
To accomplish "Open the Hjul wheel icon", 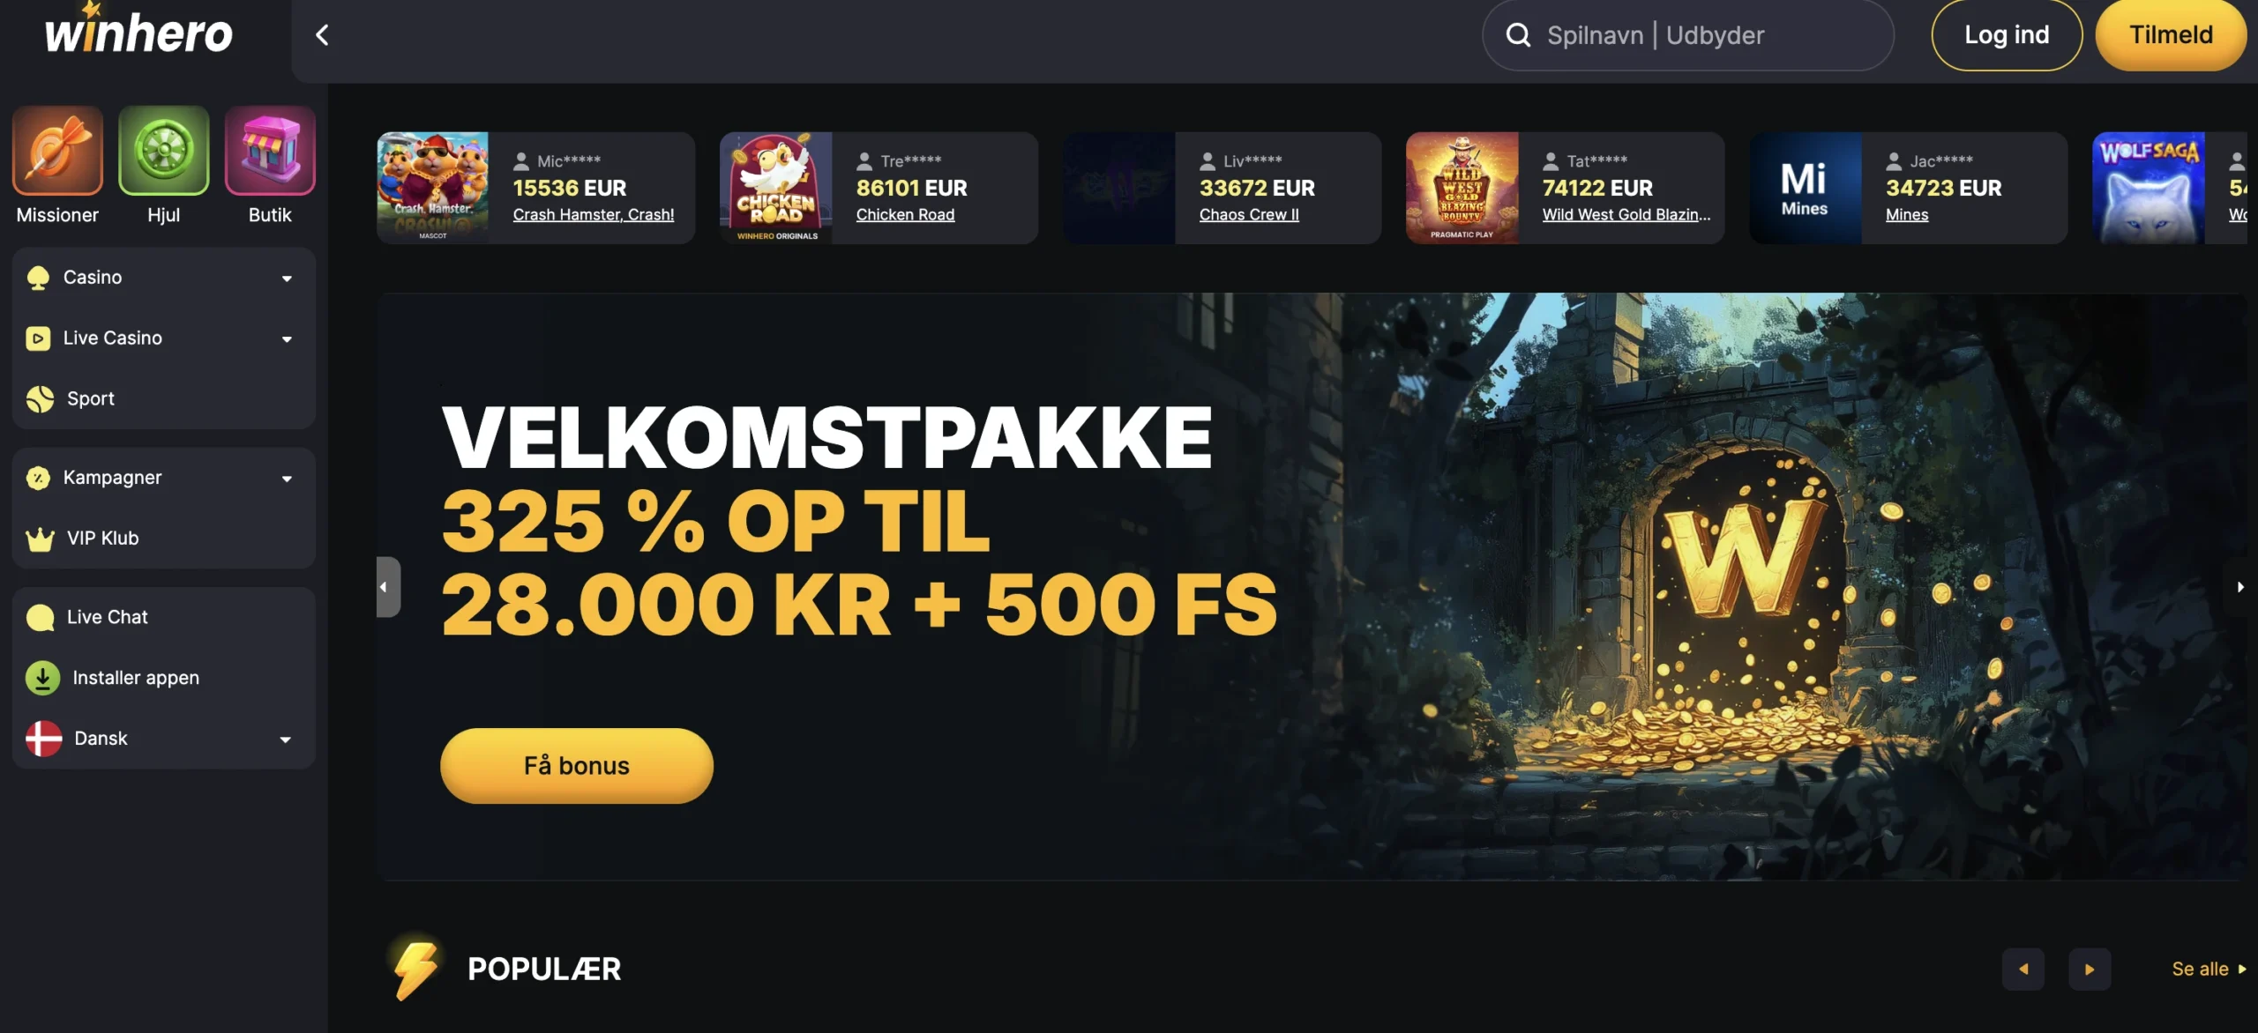I will coord(164,151).
